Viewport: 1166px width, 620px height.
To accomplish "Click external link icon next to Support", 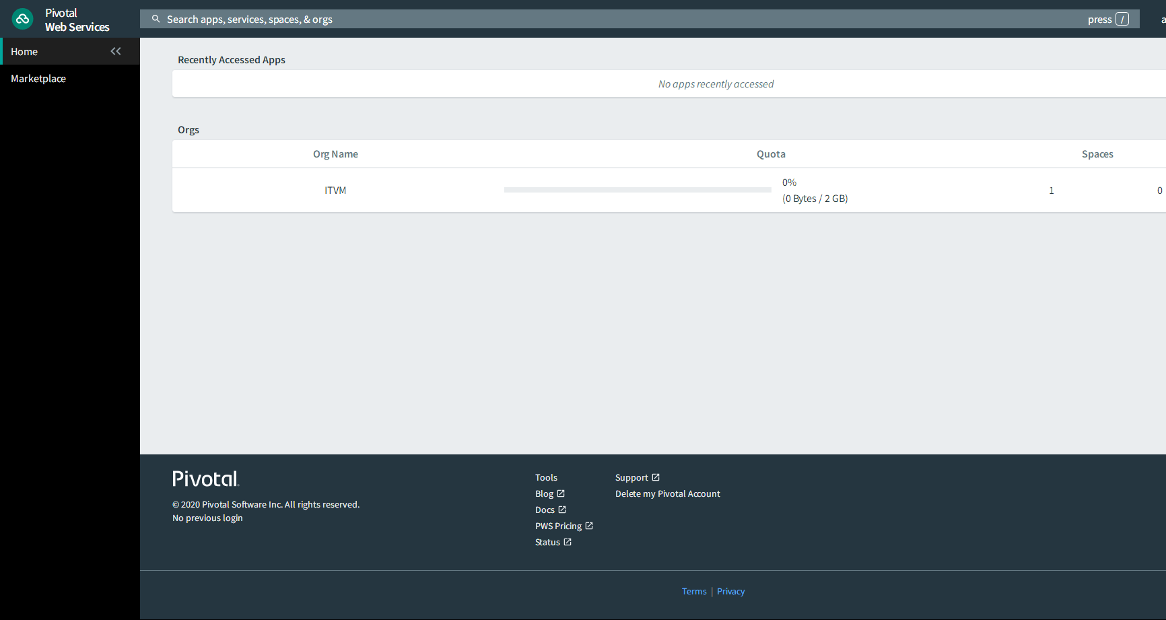I will click(656, 477).
